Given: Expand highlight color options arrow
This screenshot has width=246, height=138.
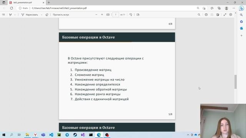Looking at the screenshot, I should pos(15,15).
